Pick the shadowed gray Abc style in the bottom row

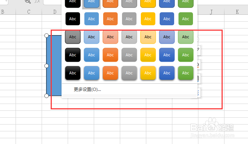[129, 73]
